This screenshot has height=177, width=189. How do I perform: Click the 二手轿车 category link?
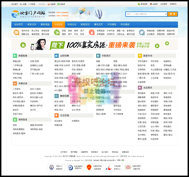tap(17, 89)
